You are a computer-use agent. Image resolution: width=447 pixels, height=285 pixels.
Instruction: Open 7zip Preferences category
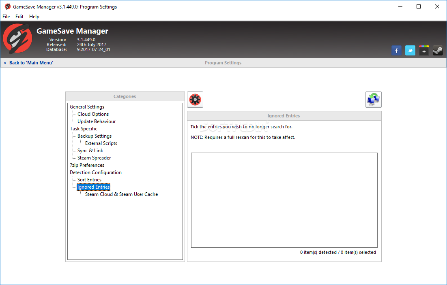87,165
